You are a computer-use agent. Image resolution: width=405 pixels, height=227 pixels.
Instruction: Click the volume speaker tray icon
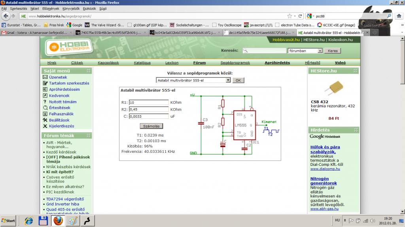[373, 221]
